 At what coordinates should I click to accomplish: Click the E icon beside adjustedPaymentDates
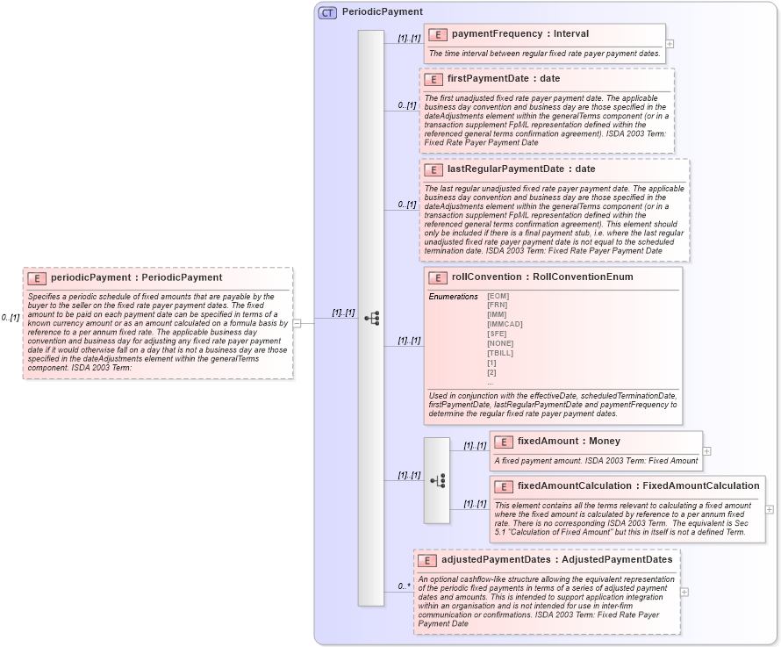pos(426,559)
